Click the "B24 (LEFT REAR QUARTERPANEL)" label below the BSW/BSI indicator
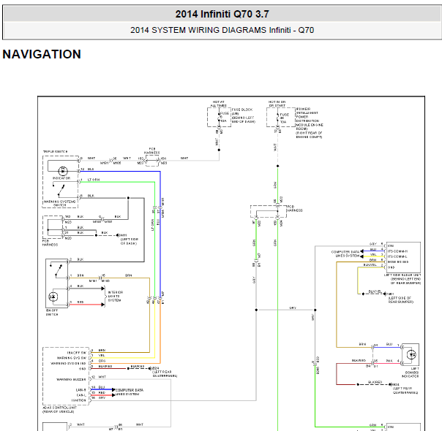This screenshot has height=431, width=442. pos(405,388)
